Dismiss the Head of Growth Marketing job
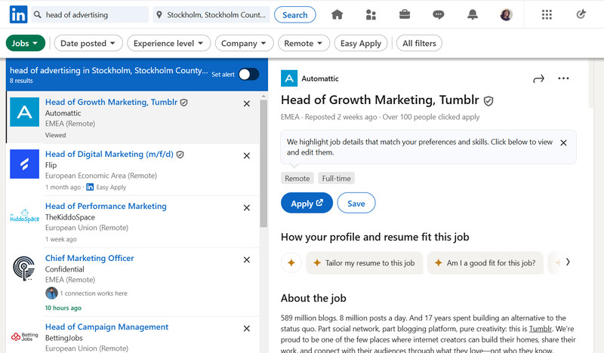Screen dimensions: 604x353 point(247,103)
